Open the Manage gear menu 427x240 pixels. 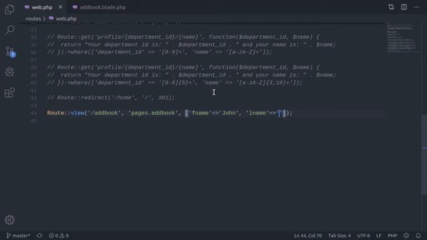9,219
